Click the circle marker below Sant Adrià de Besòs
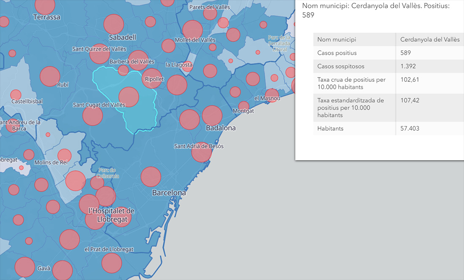 (x=201, y=152)
